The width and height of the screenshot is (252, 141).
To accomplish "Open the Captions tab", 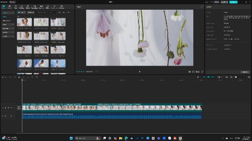I will [41, 7].
